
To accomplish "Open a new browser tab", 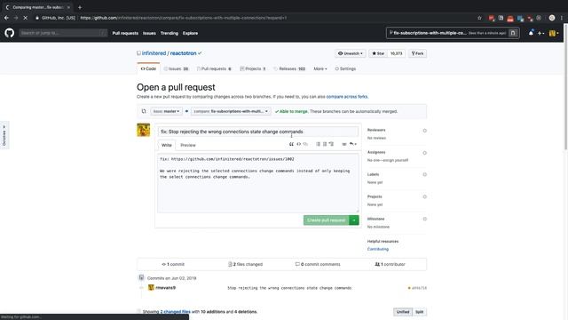I will [80, 7].
